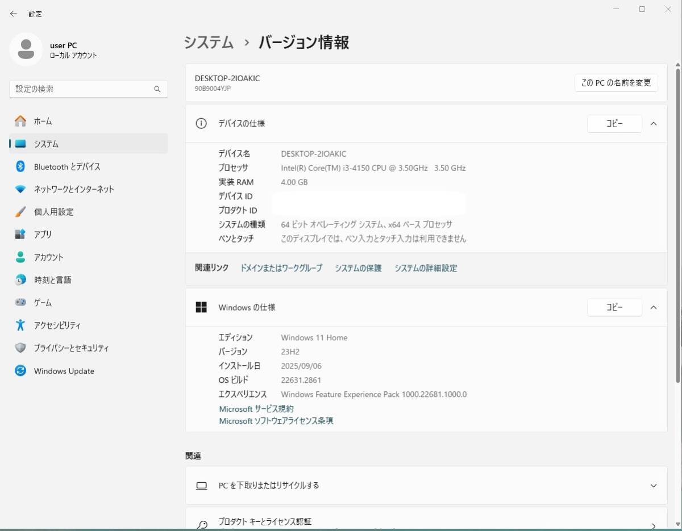Open the Accounts (アカウント) person icon
The image size is (682, 531).
pyautogui.click(x=20, y=257)
